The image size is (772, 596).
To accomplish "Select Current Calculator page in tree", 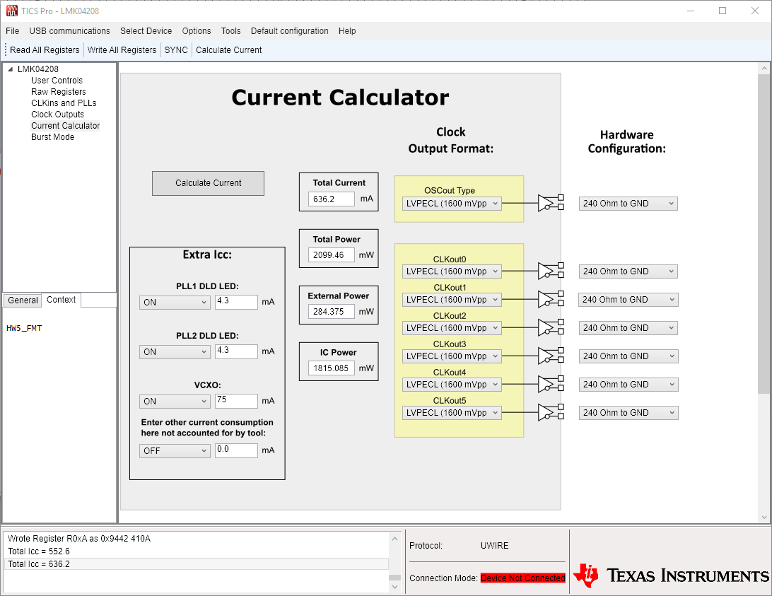I will coord(65,126).
